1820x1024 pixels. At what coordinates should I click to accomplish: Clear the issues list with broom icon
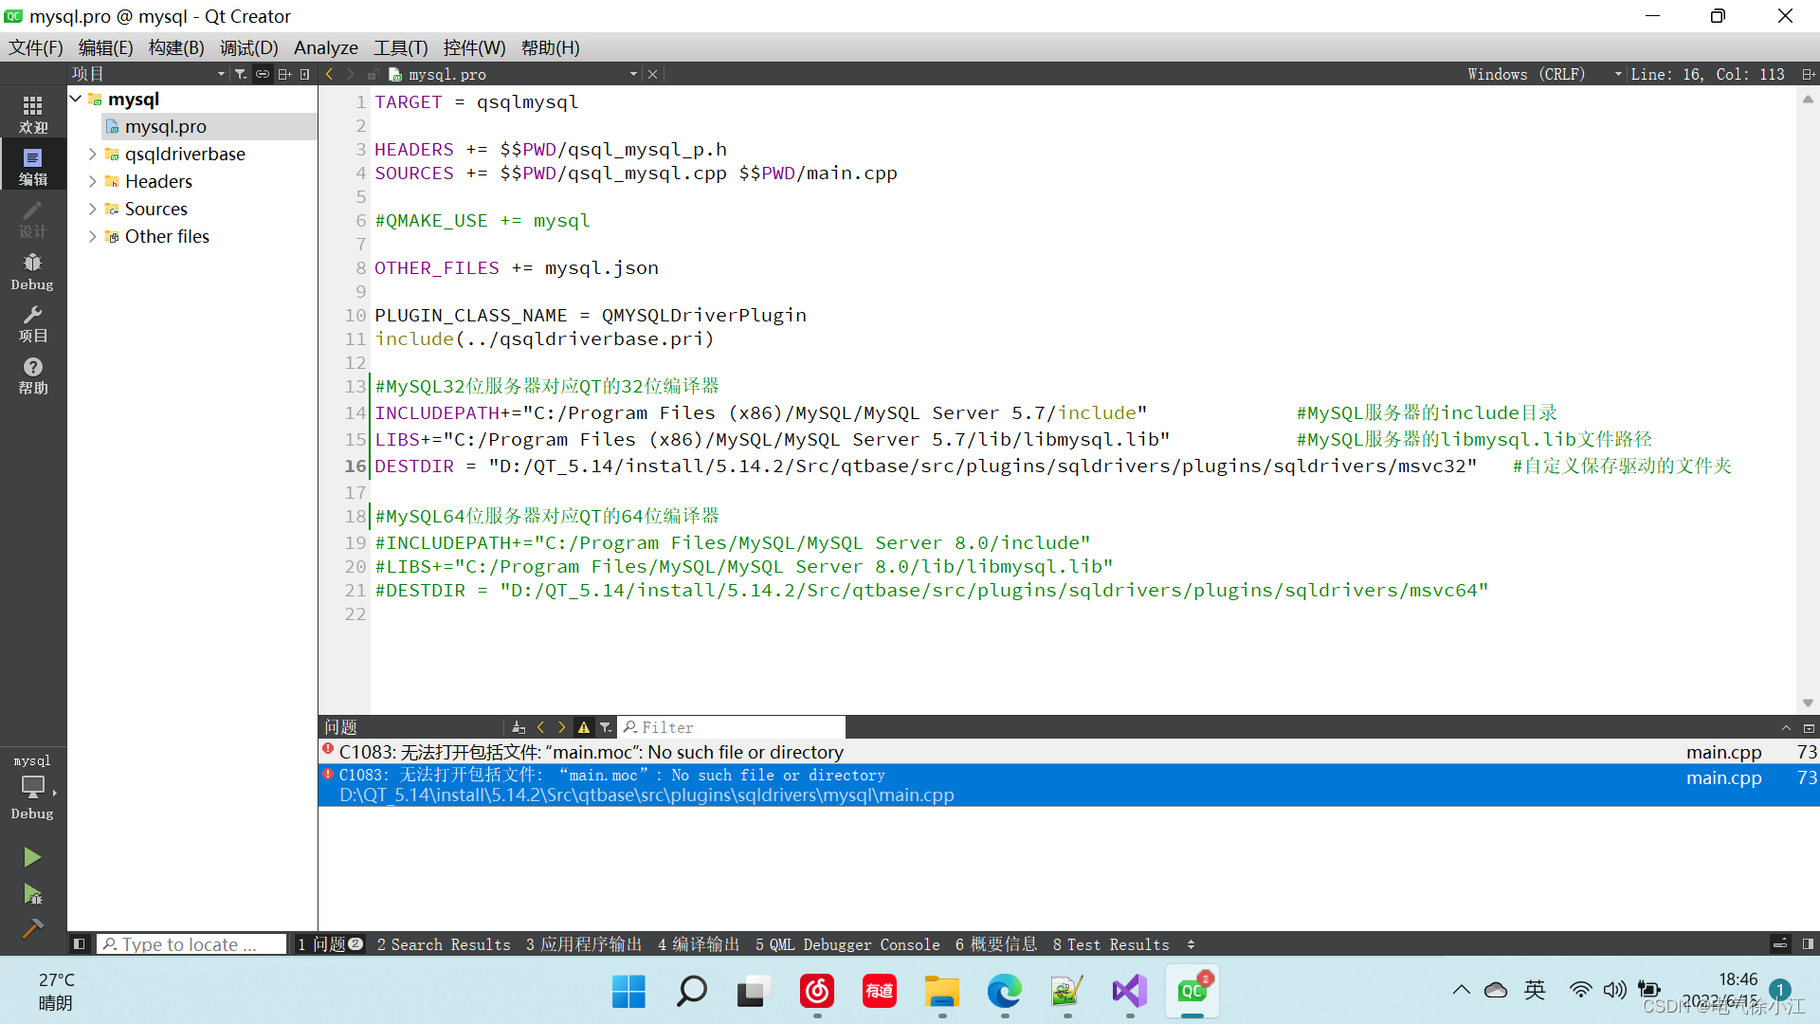click(x=518, y=727)
